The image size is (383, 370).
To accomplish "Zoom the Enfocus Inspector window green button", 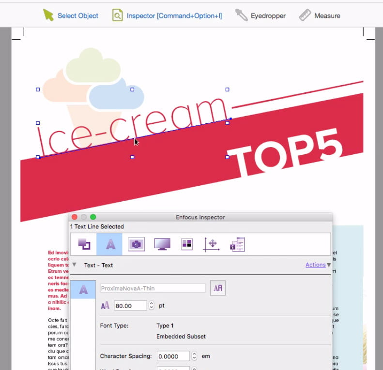I will 93,217.
